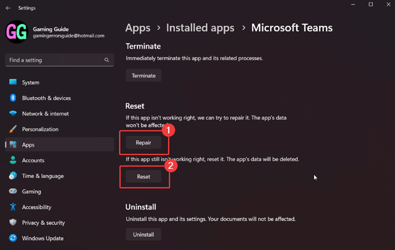Click the Privacy & security shield icon
This screenshot has width=395, height=250.
coord(13,223)
